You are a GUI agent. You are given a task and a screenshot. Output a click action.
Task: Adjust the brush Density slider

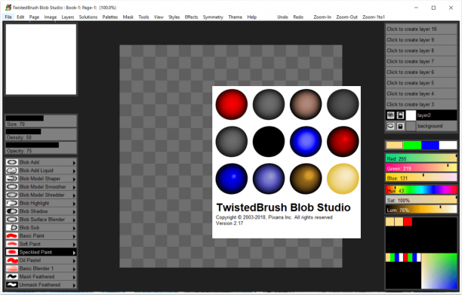pos(41,134)
